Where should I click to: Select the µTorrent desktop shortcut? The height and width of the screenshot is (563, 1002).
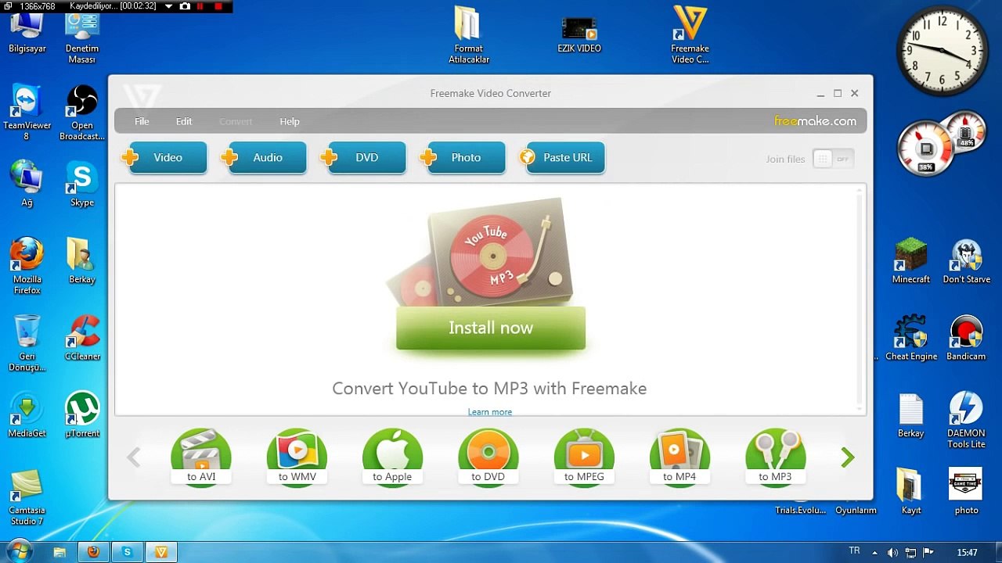pos(81,415)
